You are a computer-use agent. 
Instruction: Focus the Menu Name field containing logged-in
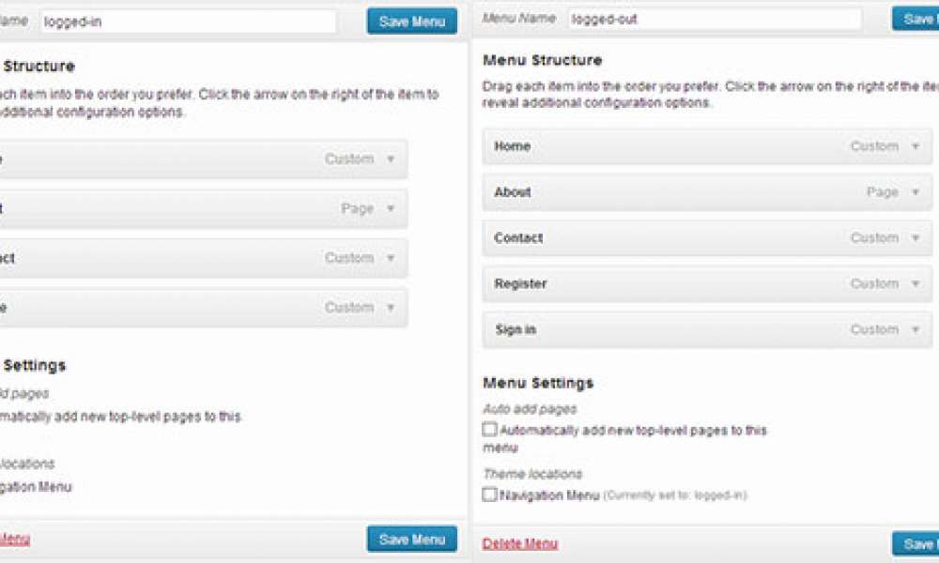click(188, 21)
